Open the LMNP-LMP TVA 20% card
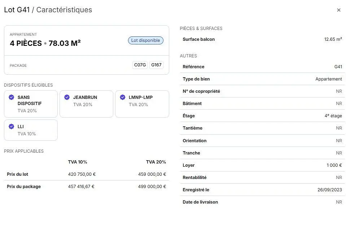Screen dimensions: 346x240 [142, 104]
